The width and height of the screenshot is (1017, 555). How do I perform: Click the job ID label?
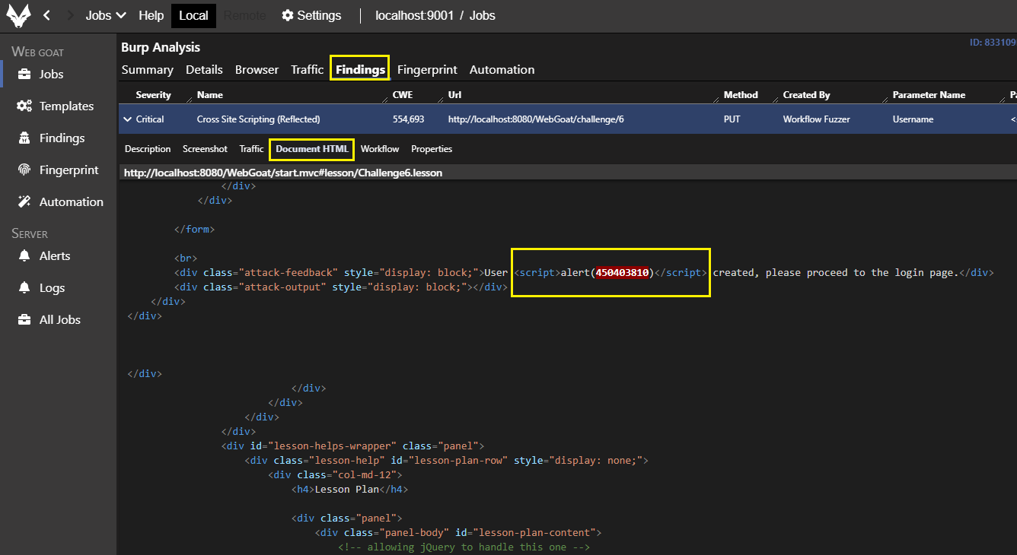click(993, 43)
